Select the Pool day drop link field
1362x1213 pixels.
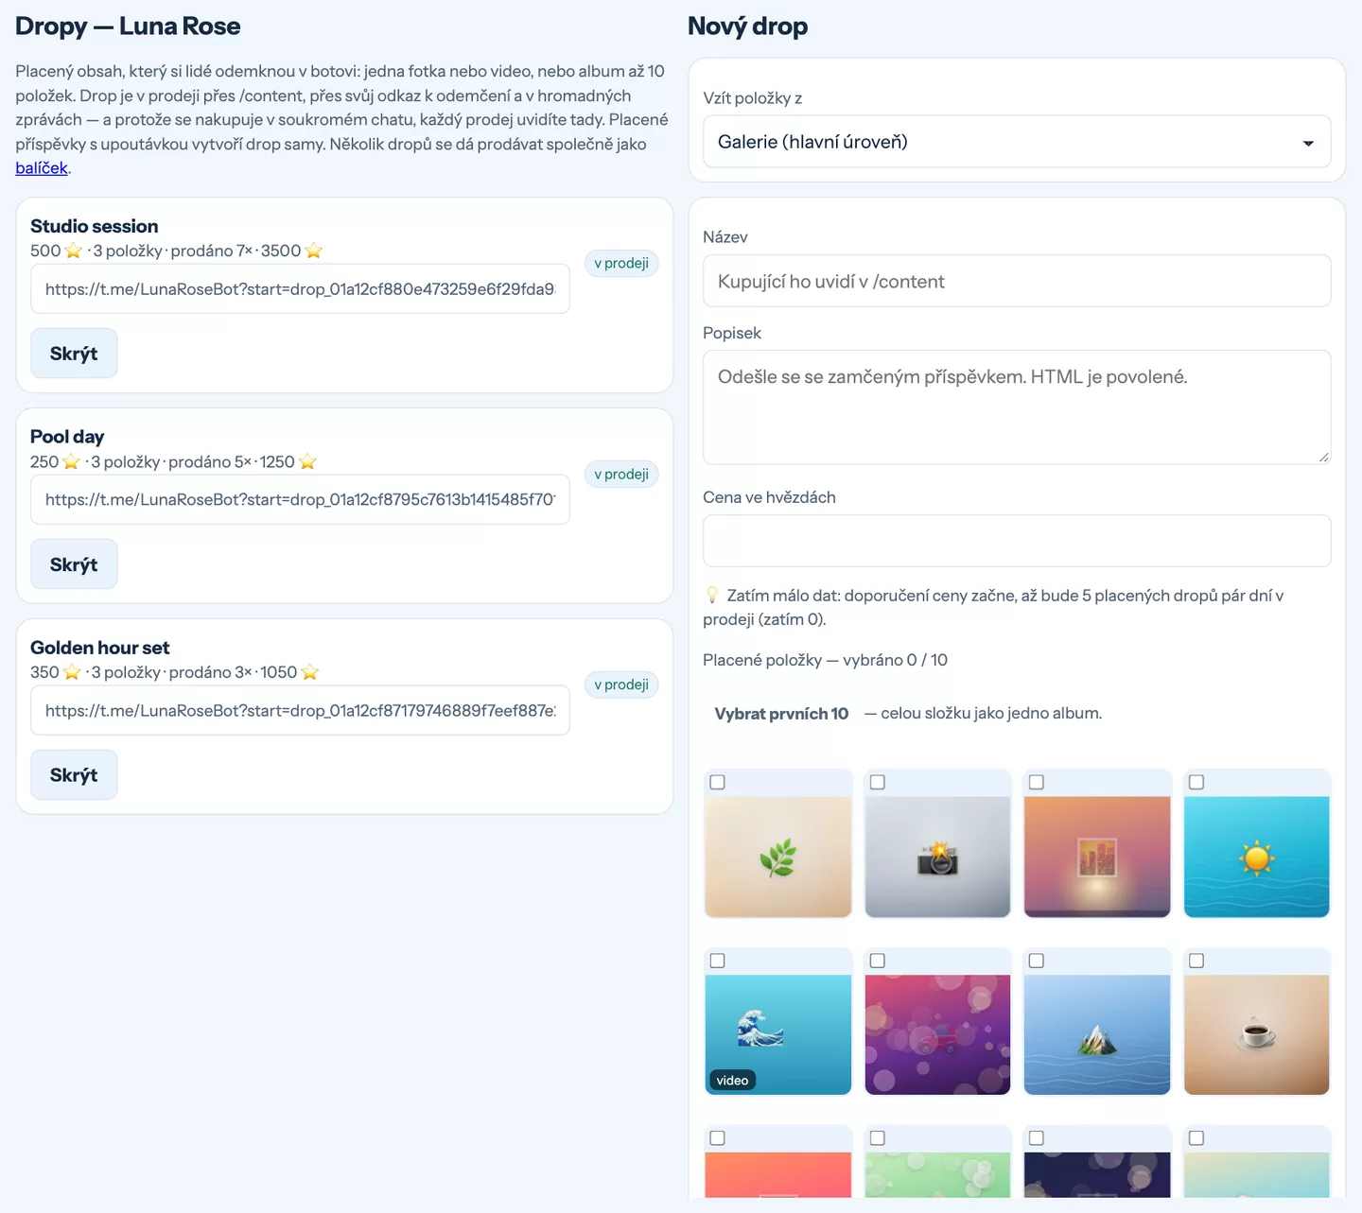coord(300,500)
